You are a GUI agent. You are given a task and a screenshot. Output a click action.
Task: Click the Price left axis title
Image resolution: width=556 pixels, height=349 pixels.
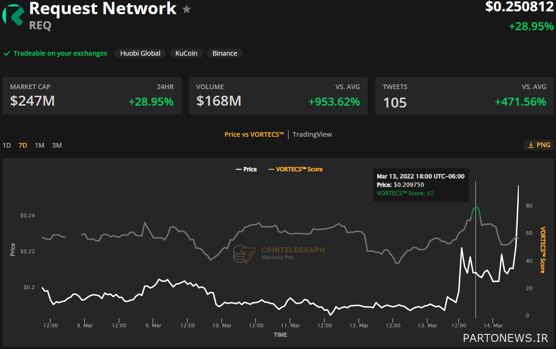pos(13,249)
